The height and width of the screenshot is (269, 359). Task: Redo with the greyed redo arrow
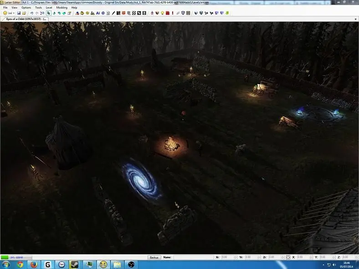pyautogui.click(x=37, y=13)
